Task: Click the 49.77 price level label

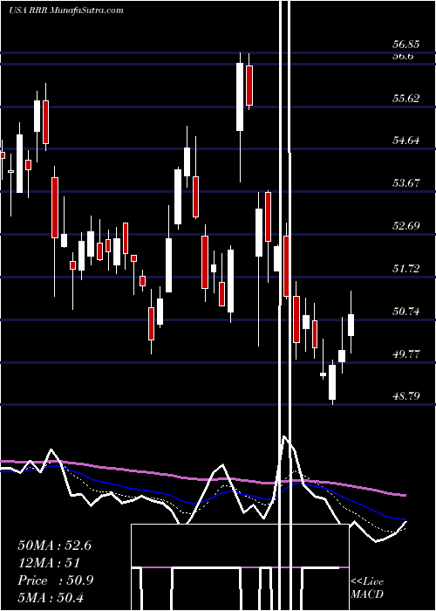Action: pyautogui.click(x=406, y=354)
